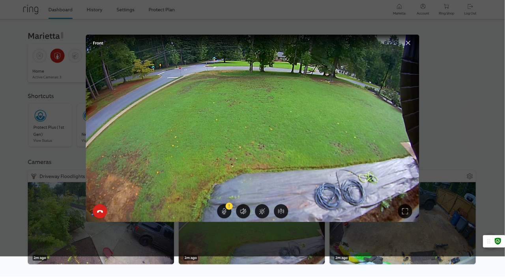Click the Front camera label
The height and width of the screenshot is (277, 505).
pos(98,43)
